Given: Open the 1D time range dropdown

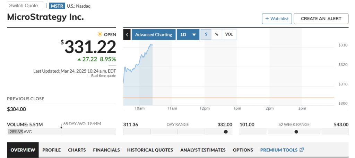Looking at the screenshot, I should [x=188, y=35].
